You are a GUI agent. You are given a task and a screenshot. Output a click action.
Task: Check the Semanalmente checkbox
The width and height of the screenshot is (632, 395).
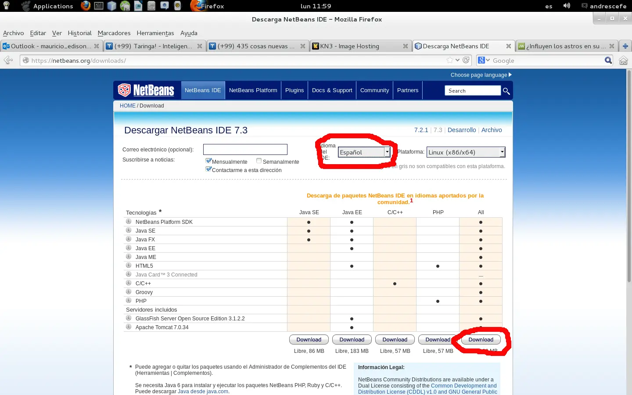(259, 161)
